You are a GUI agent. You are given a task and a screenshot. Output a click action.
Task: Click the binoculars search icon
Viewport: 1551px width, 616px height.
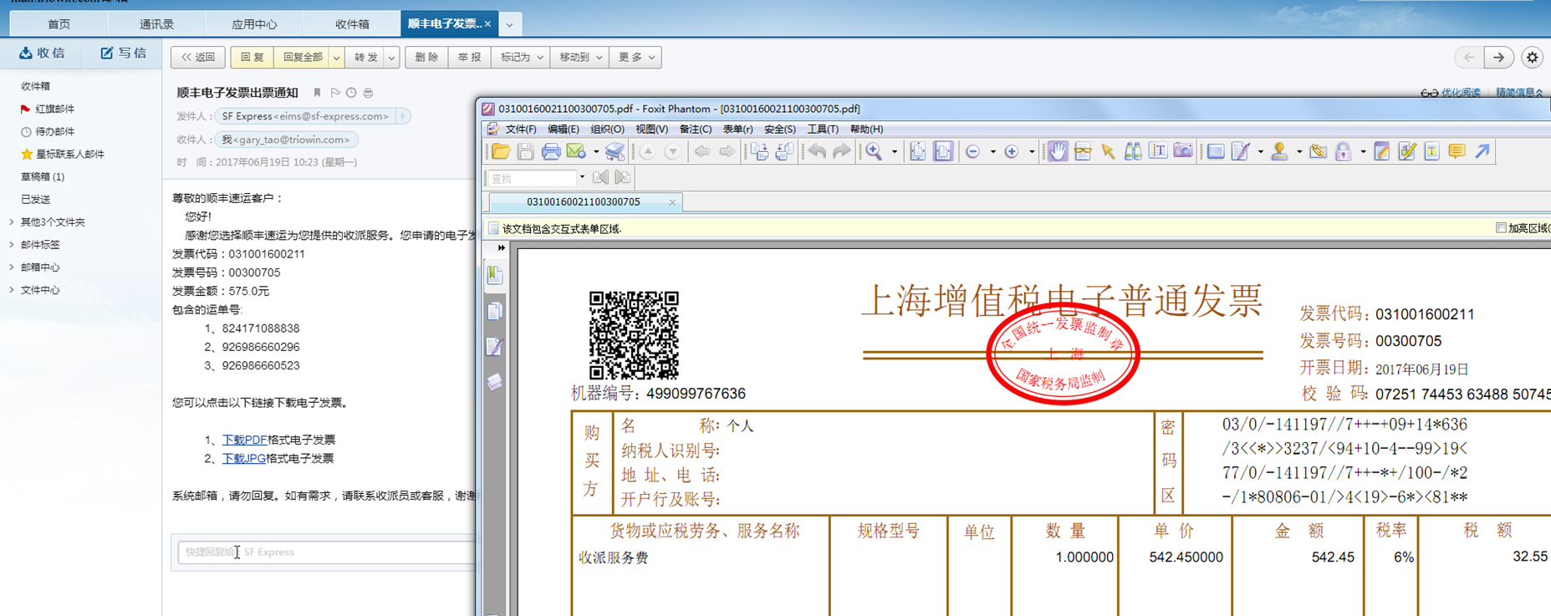1133,151
